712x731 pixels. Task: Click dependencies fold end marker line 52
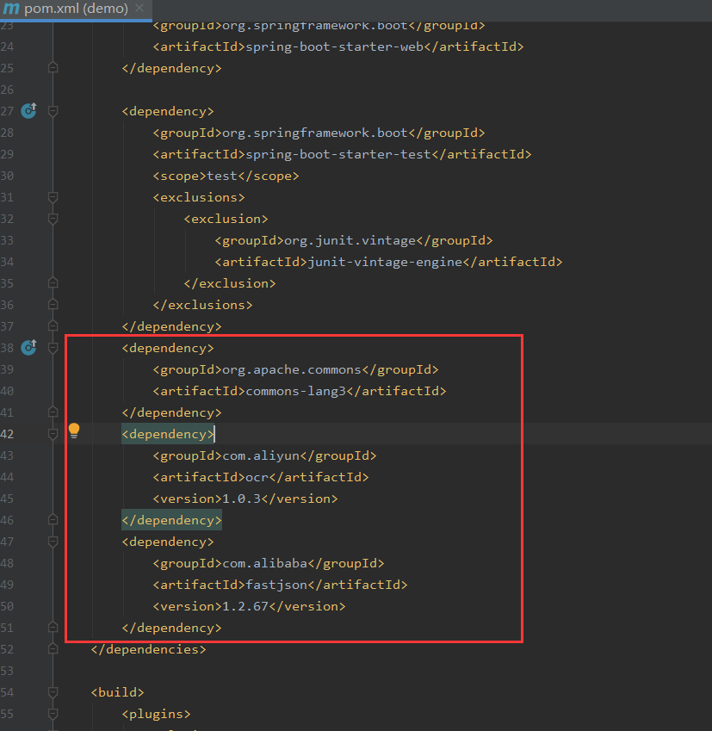coord(53,649)
